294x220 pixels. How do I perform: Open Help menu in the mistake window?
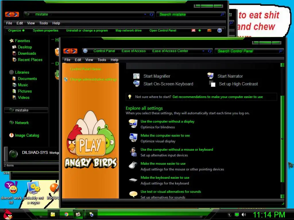coord(56,23)
